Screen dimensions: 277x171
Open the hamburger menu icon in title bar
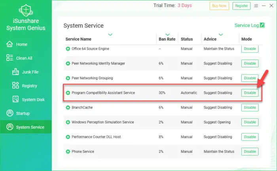(256, 6)
